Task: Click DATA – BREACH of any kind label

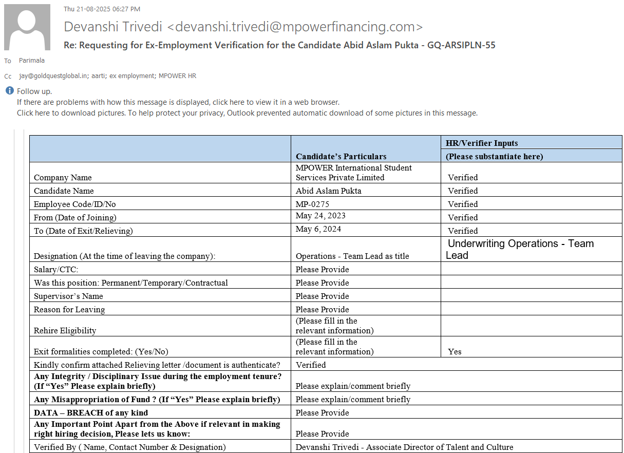Action: [x=91, y=412]
